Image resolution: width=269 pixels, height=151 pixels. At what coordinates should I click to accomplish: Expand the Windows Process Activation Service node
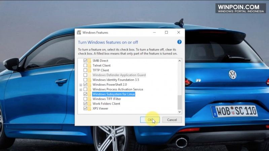[81, 89]
